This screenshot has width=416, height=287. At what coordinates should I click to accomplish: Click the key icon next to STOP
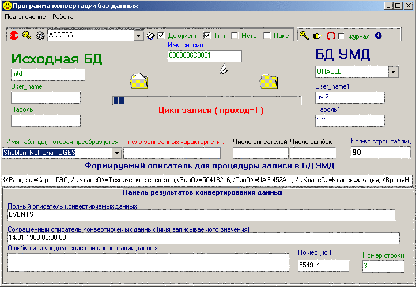pos(27,36)
